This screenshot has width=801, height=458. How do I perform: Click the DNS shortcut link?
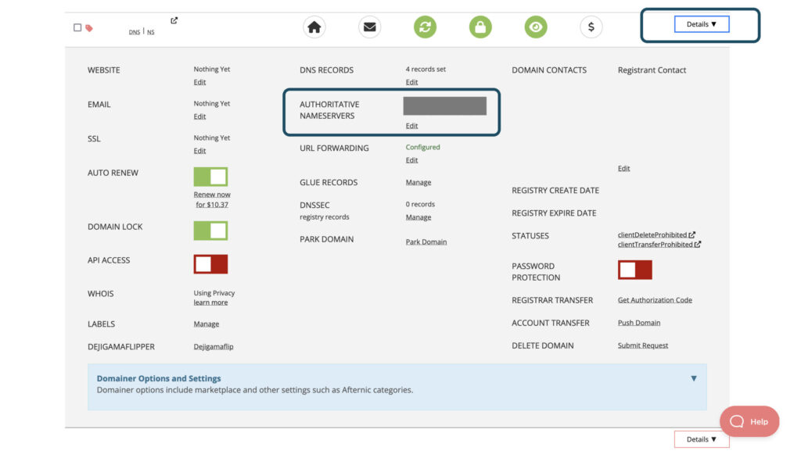(x=135, y=32)
